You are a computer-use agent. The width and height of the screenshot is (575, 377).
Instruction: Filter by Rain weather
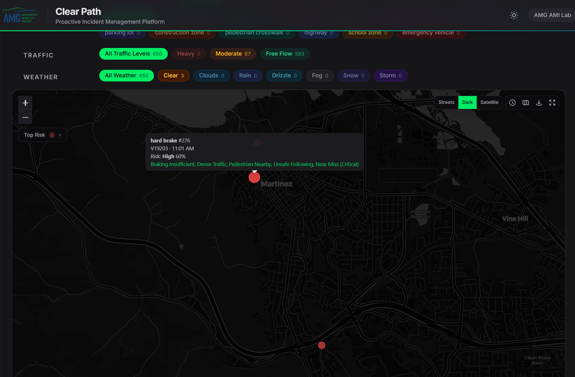click(x=248, y=75)
